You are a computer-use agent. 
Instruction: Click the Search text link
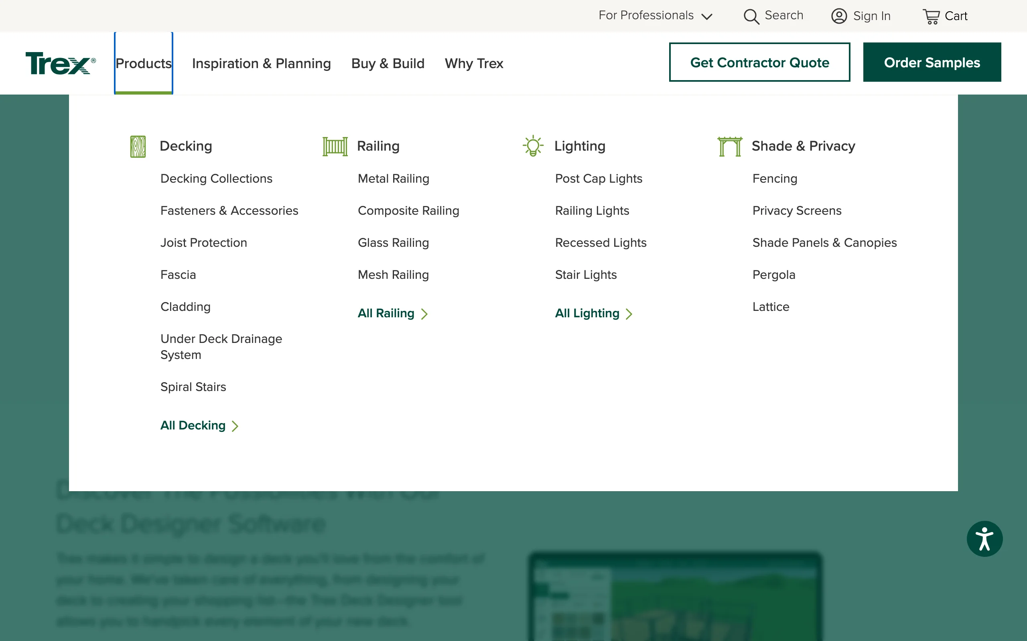coord(784,15)
